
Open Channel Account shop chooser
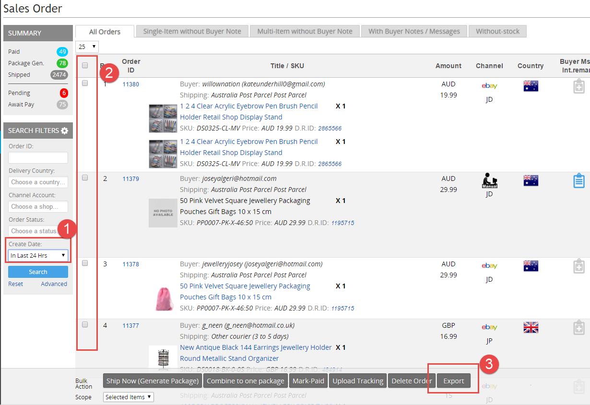pos(38,206)
